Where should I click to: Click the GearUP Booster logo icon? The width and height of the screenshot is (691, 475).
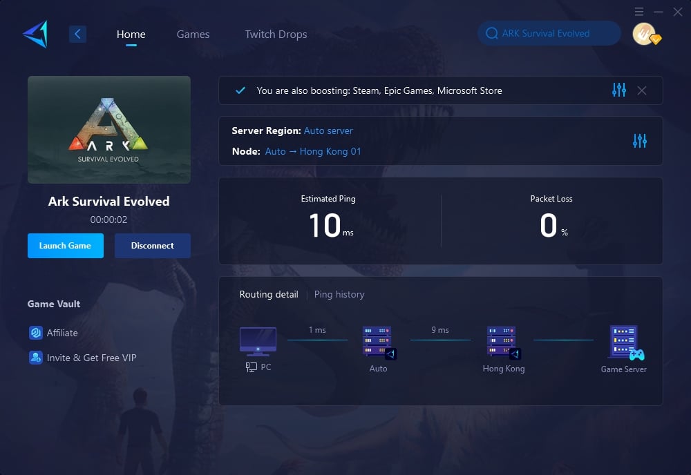click(35, 34)
